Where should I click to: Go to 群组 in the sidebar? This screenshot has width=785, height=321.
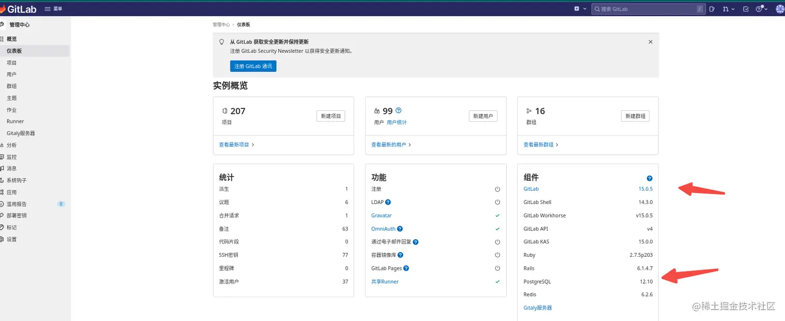[x=11, y=86]
